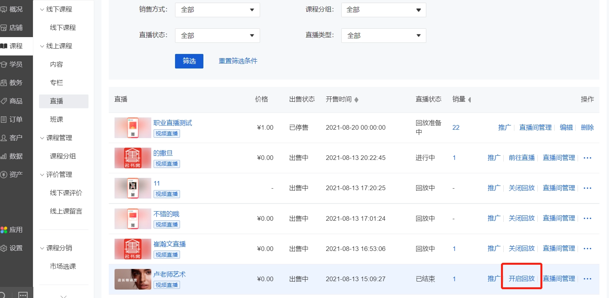Click the blue 筛选 button

click(x=189, y=61)
